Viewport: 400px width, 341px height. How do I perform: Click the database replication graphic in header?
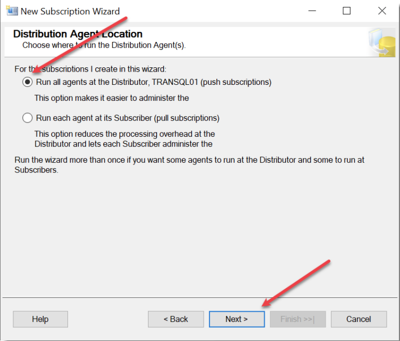pos(382,42)
